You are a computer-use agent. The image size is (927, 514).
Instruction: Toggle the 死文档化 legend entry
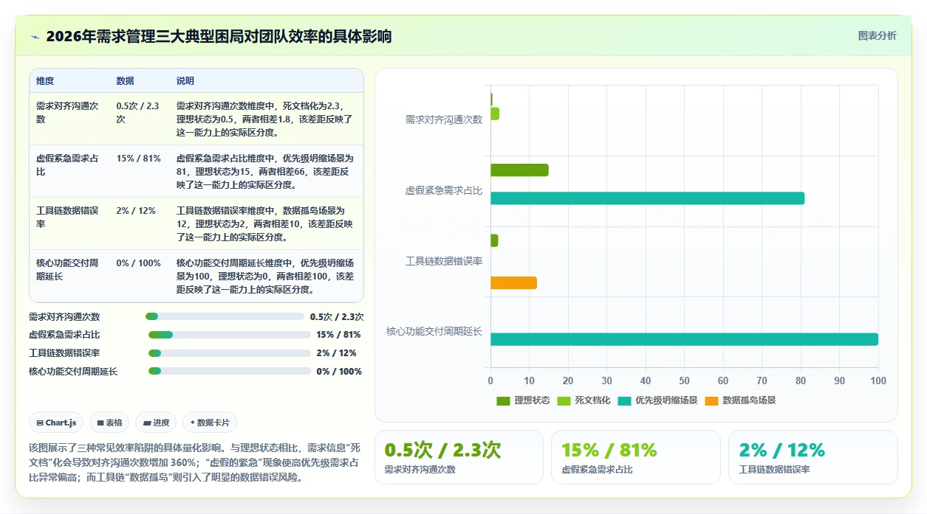pyautogui.click(x=584, y=400)
